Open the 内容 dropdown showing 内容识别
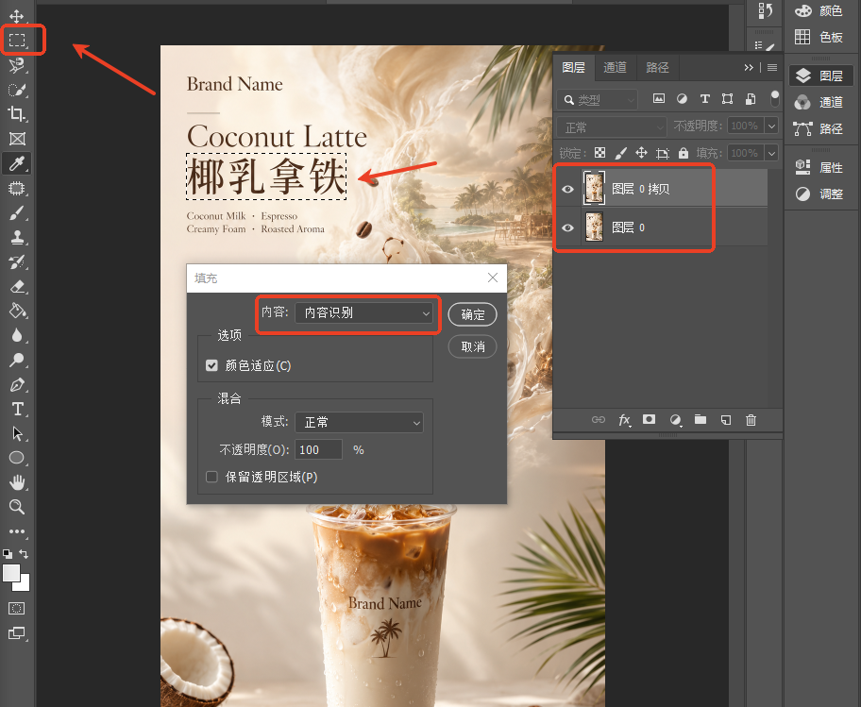861x707 pixels. [363, 312]
